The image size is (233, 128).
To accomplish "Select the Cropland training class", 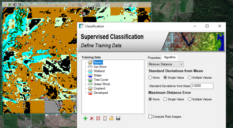I will 99,88.
